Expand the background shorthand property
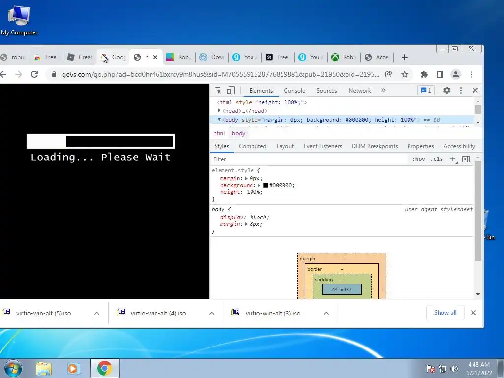The height and width of the screenshot is (378, 504). click(x=259, y=186)
